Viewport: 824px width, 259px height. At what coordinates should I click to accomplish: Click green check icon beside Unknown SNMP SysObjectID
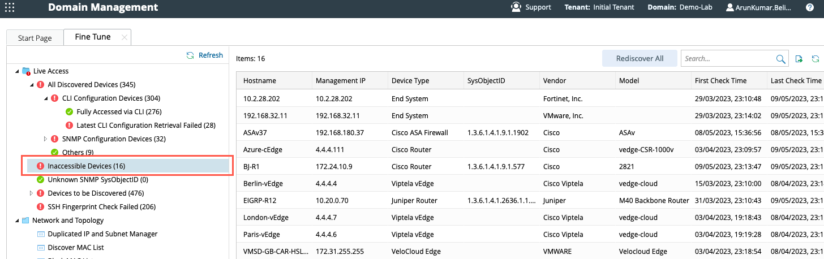click(x=40, y=180)
